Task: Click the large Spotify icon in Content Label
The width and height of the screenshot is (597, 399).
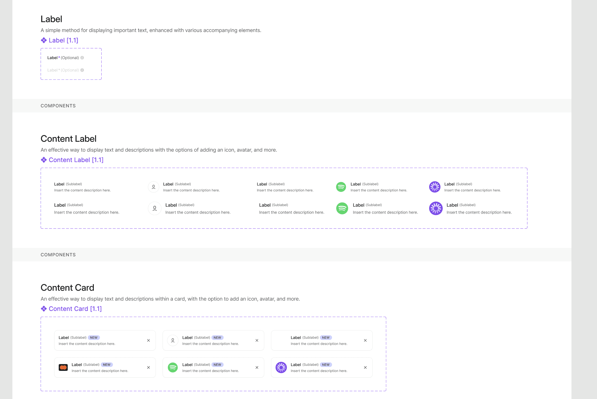Action: 342,208
